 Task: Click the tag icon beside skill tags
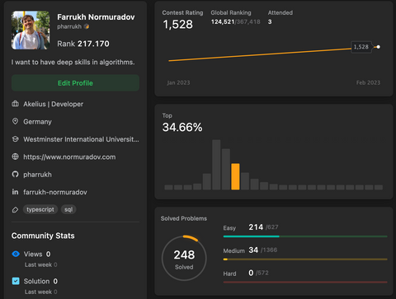pos(15,210)
